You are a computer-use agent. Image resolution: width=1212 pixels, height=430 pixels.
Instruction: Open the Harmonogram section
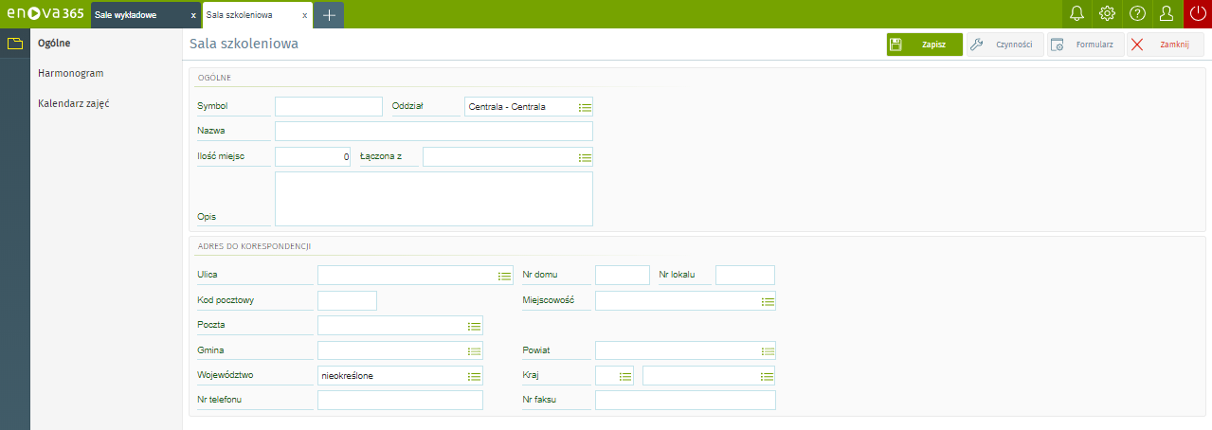[x=71, y=73]
